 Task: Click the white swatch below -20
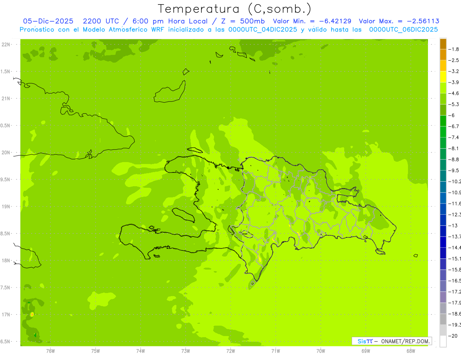click(443, 341)
